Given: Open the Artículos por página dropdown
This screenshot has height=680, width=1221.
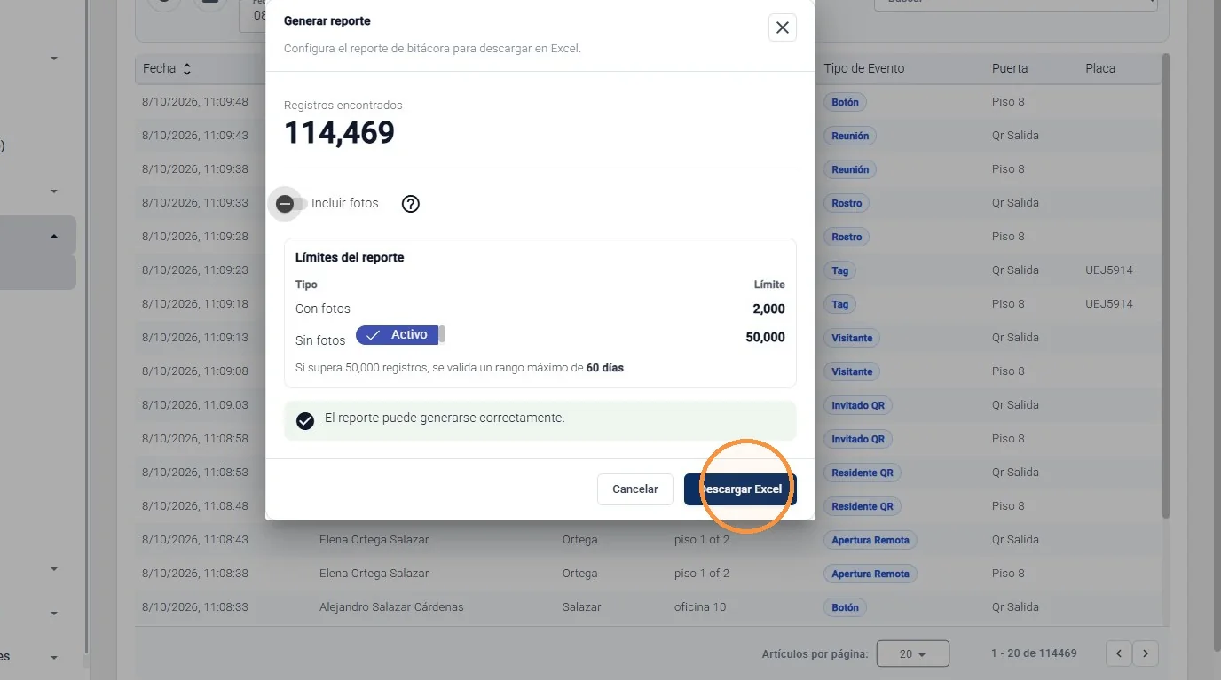Looking at the screenshot, I should [x=912, y=653].
